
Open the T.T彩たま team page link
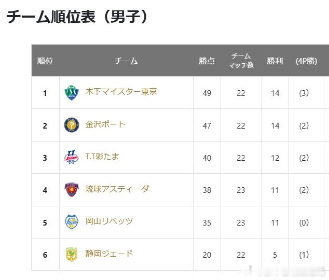tap(102, 156)
